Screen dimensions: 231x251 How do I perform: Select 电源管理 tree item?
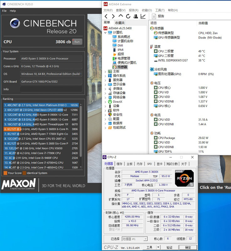pyautogui.click(x=124, y=58)
